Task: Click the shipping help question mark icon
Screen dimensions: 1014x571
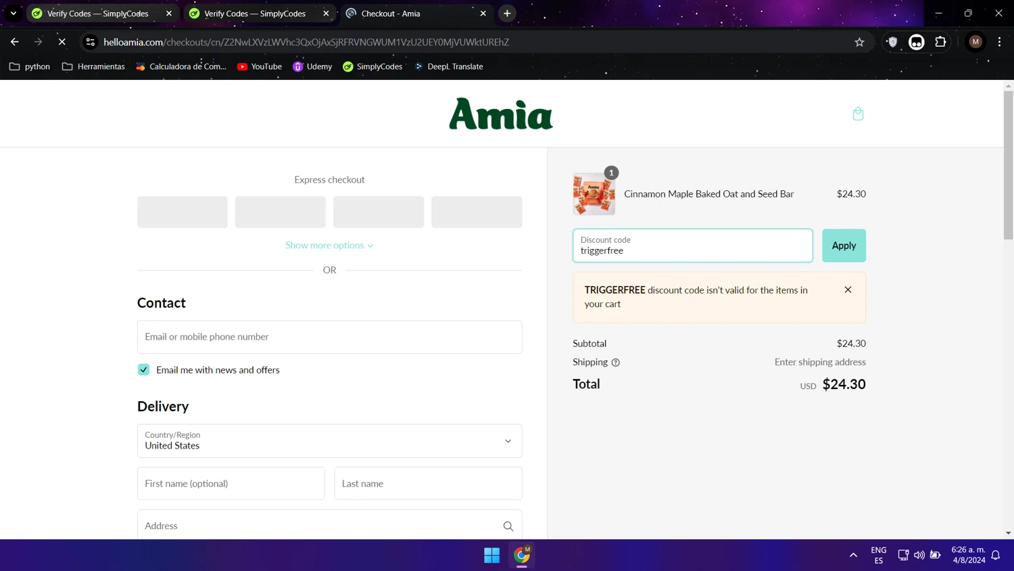Action: (615, 363)
